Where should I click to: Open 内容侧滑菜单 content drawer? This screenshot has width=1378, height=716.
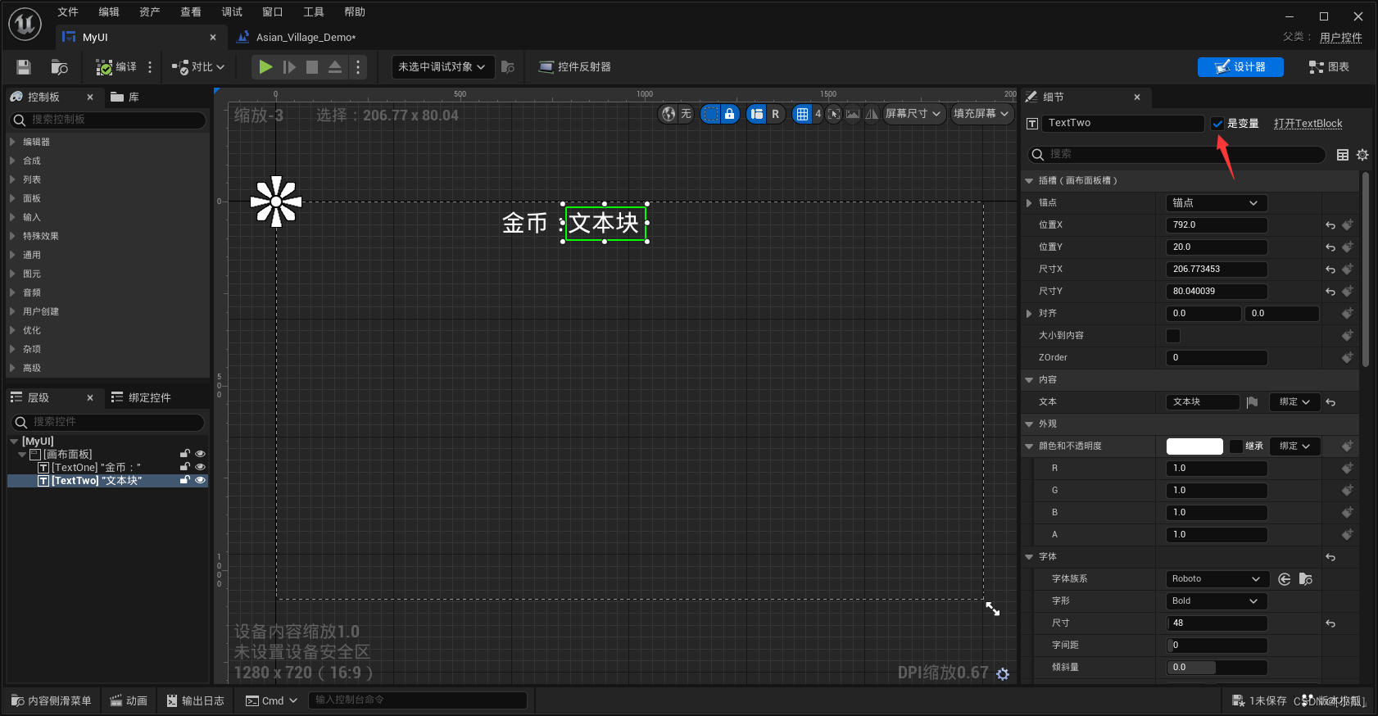tap(52, 700)
